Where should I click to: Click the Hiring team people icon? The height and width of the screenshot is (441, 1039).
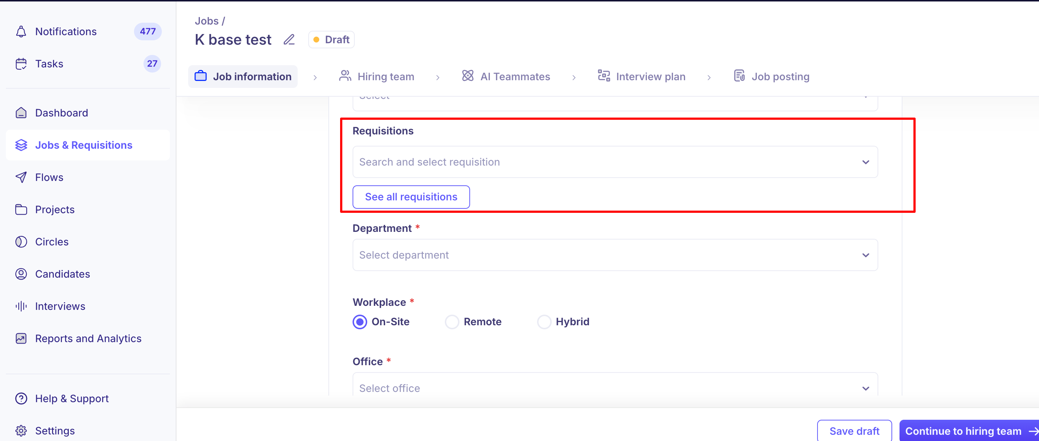pyautogui.click(x=345, y=76)
